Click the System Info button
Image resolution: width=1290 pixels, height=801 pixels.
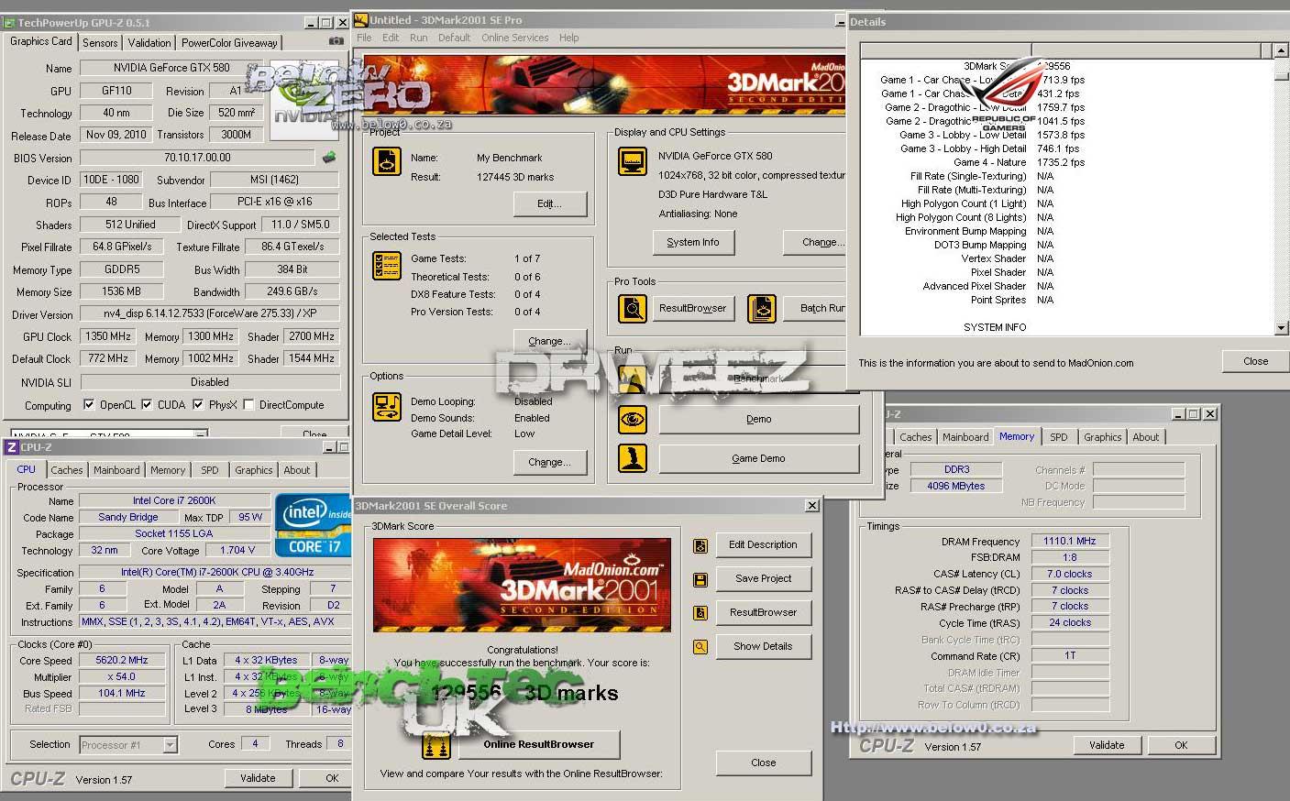[693, 242]
